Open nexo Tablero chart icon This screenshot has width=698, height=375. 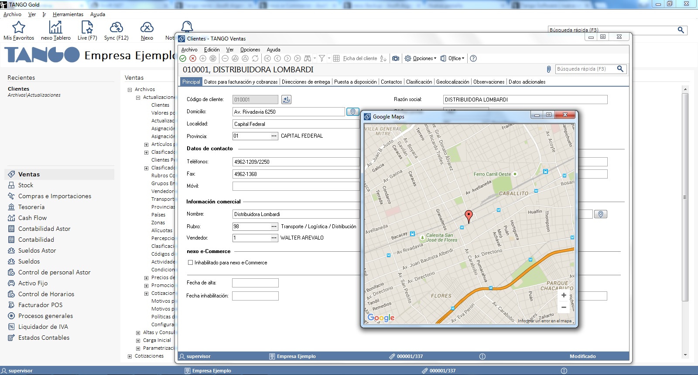click(x=55, y=31)
